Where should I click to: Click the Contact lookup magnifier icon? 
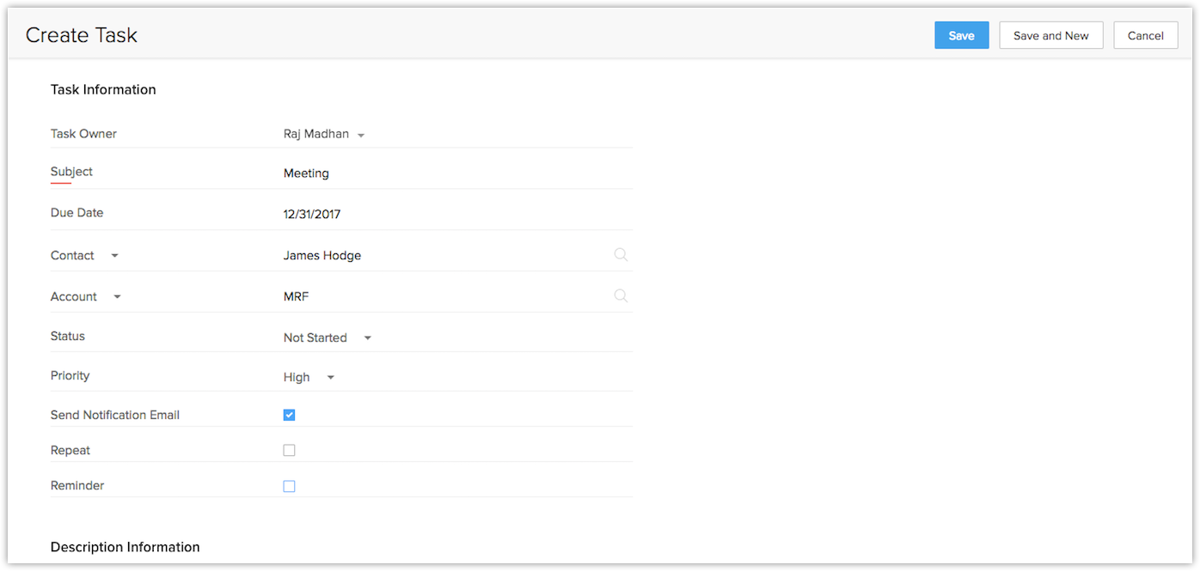621,254
